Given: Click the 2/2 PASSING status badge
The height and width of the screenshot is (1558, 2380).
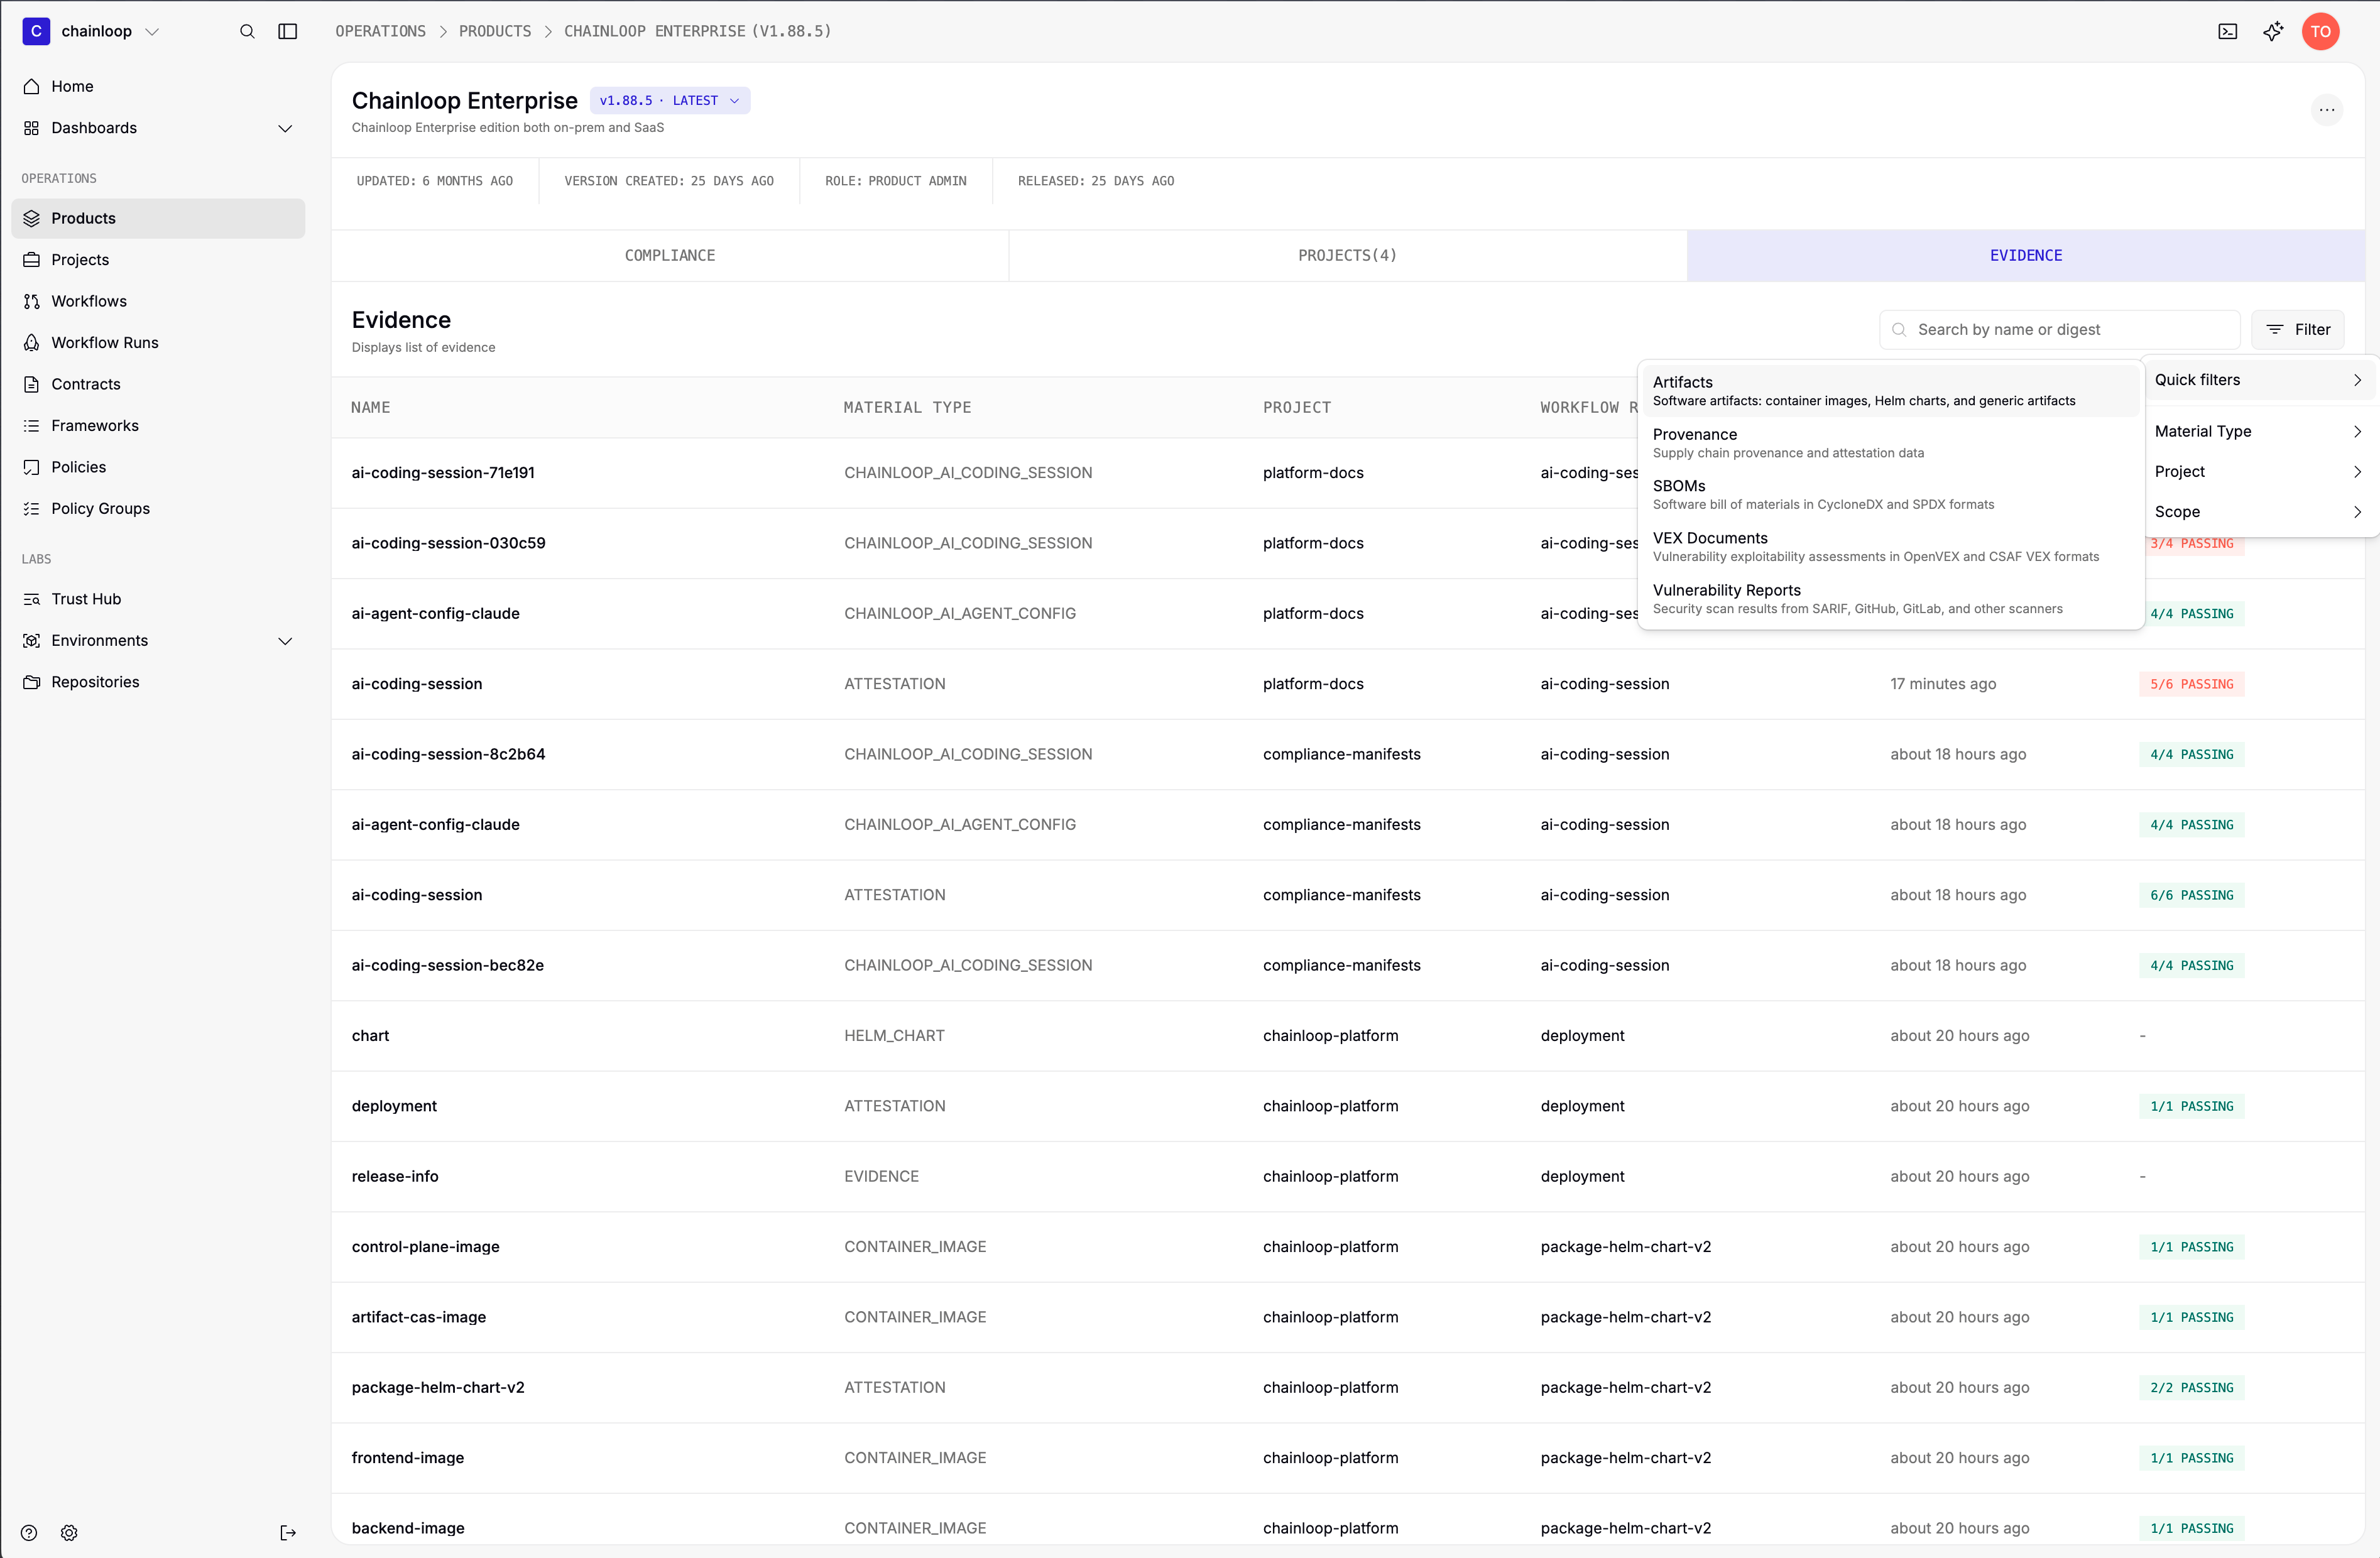Looking at the screenshot, I should pos(2192,1388).
